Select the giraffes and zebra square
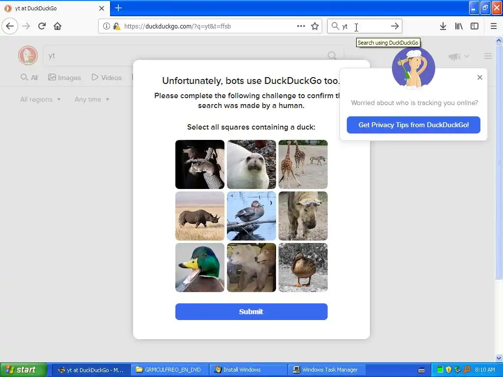 [x=303, y=164]
